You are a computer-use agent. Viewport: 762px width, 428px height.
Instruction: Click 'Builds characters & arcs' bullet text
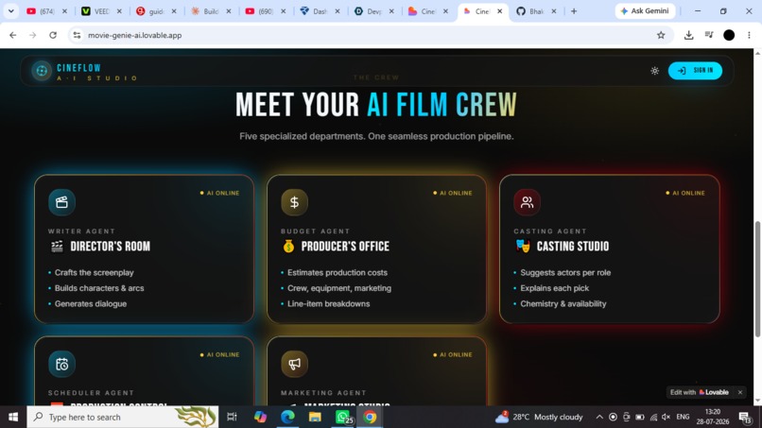click(99, 288)
